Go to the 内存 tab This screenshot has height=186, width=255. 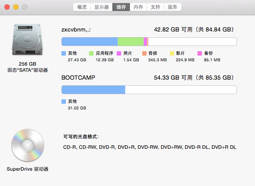point(138,7)
